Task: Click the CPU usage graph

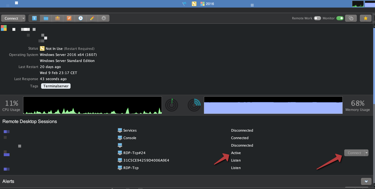Action: pyautogui.click(x=92, y=105)
